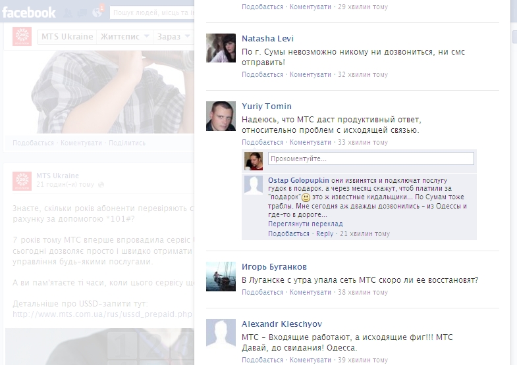Expand the Зараз dropdown

(174, 37)
